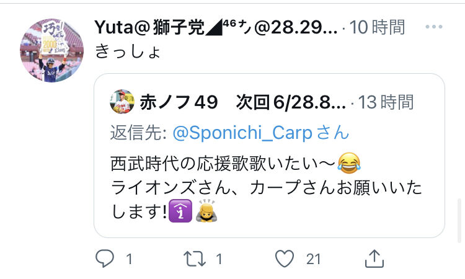Open Yuta's round profile avatar

(51, 50)
